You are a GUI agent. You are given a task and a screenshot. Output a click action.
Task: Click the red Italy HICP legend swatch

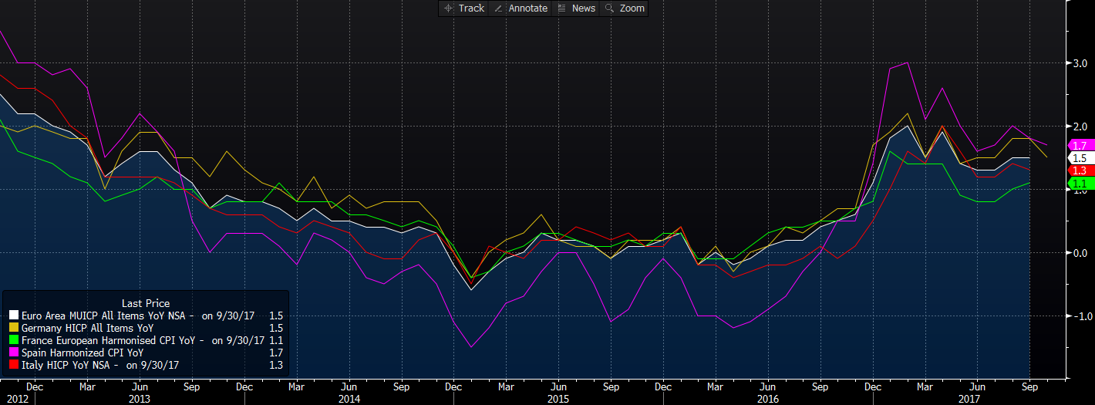pos(14,365)
